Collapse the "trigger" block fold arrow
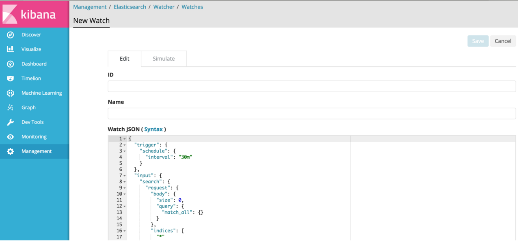 point(125,145)
